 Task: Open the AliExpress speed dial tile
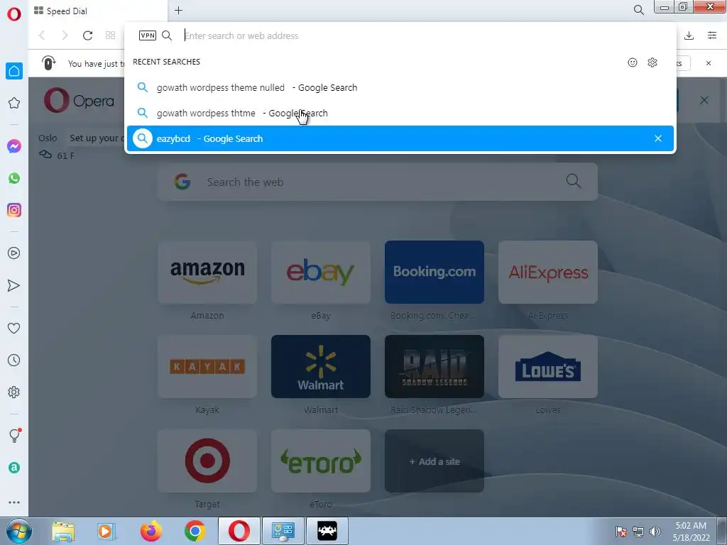[548, 272]
